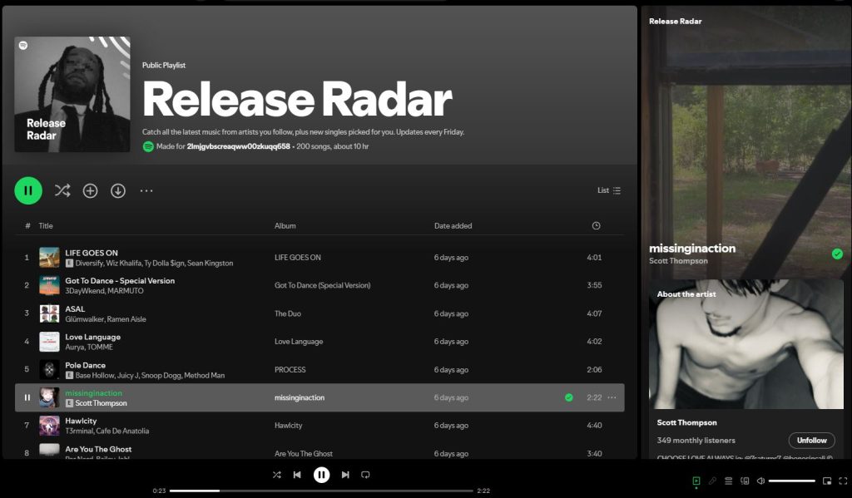Image resolution: width=852 pixels, height=498 pixels.
Task: Mute the volume with the speaker icon
Action: 761,481
